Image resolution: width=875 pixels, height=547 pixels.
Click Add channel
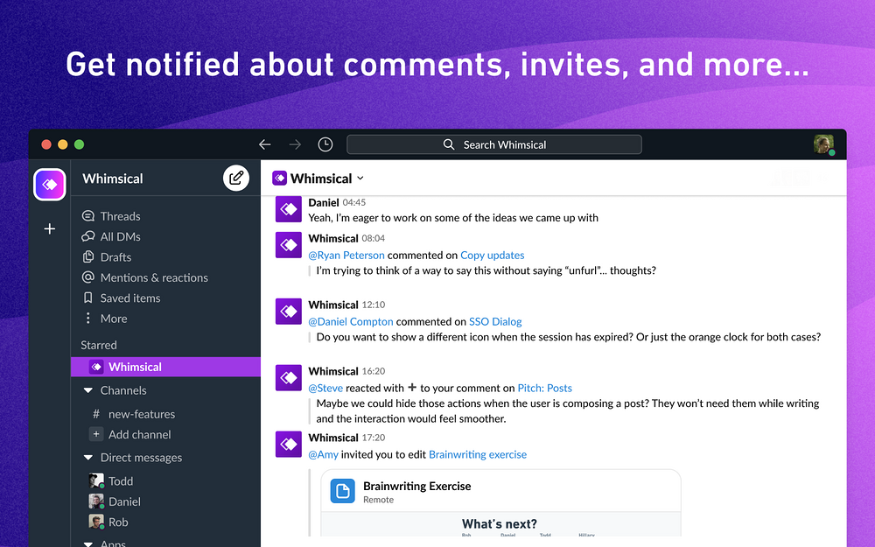pyautogui.click(x=139, y=434)
